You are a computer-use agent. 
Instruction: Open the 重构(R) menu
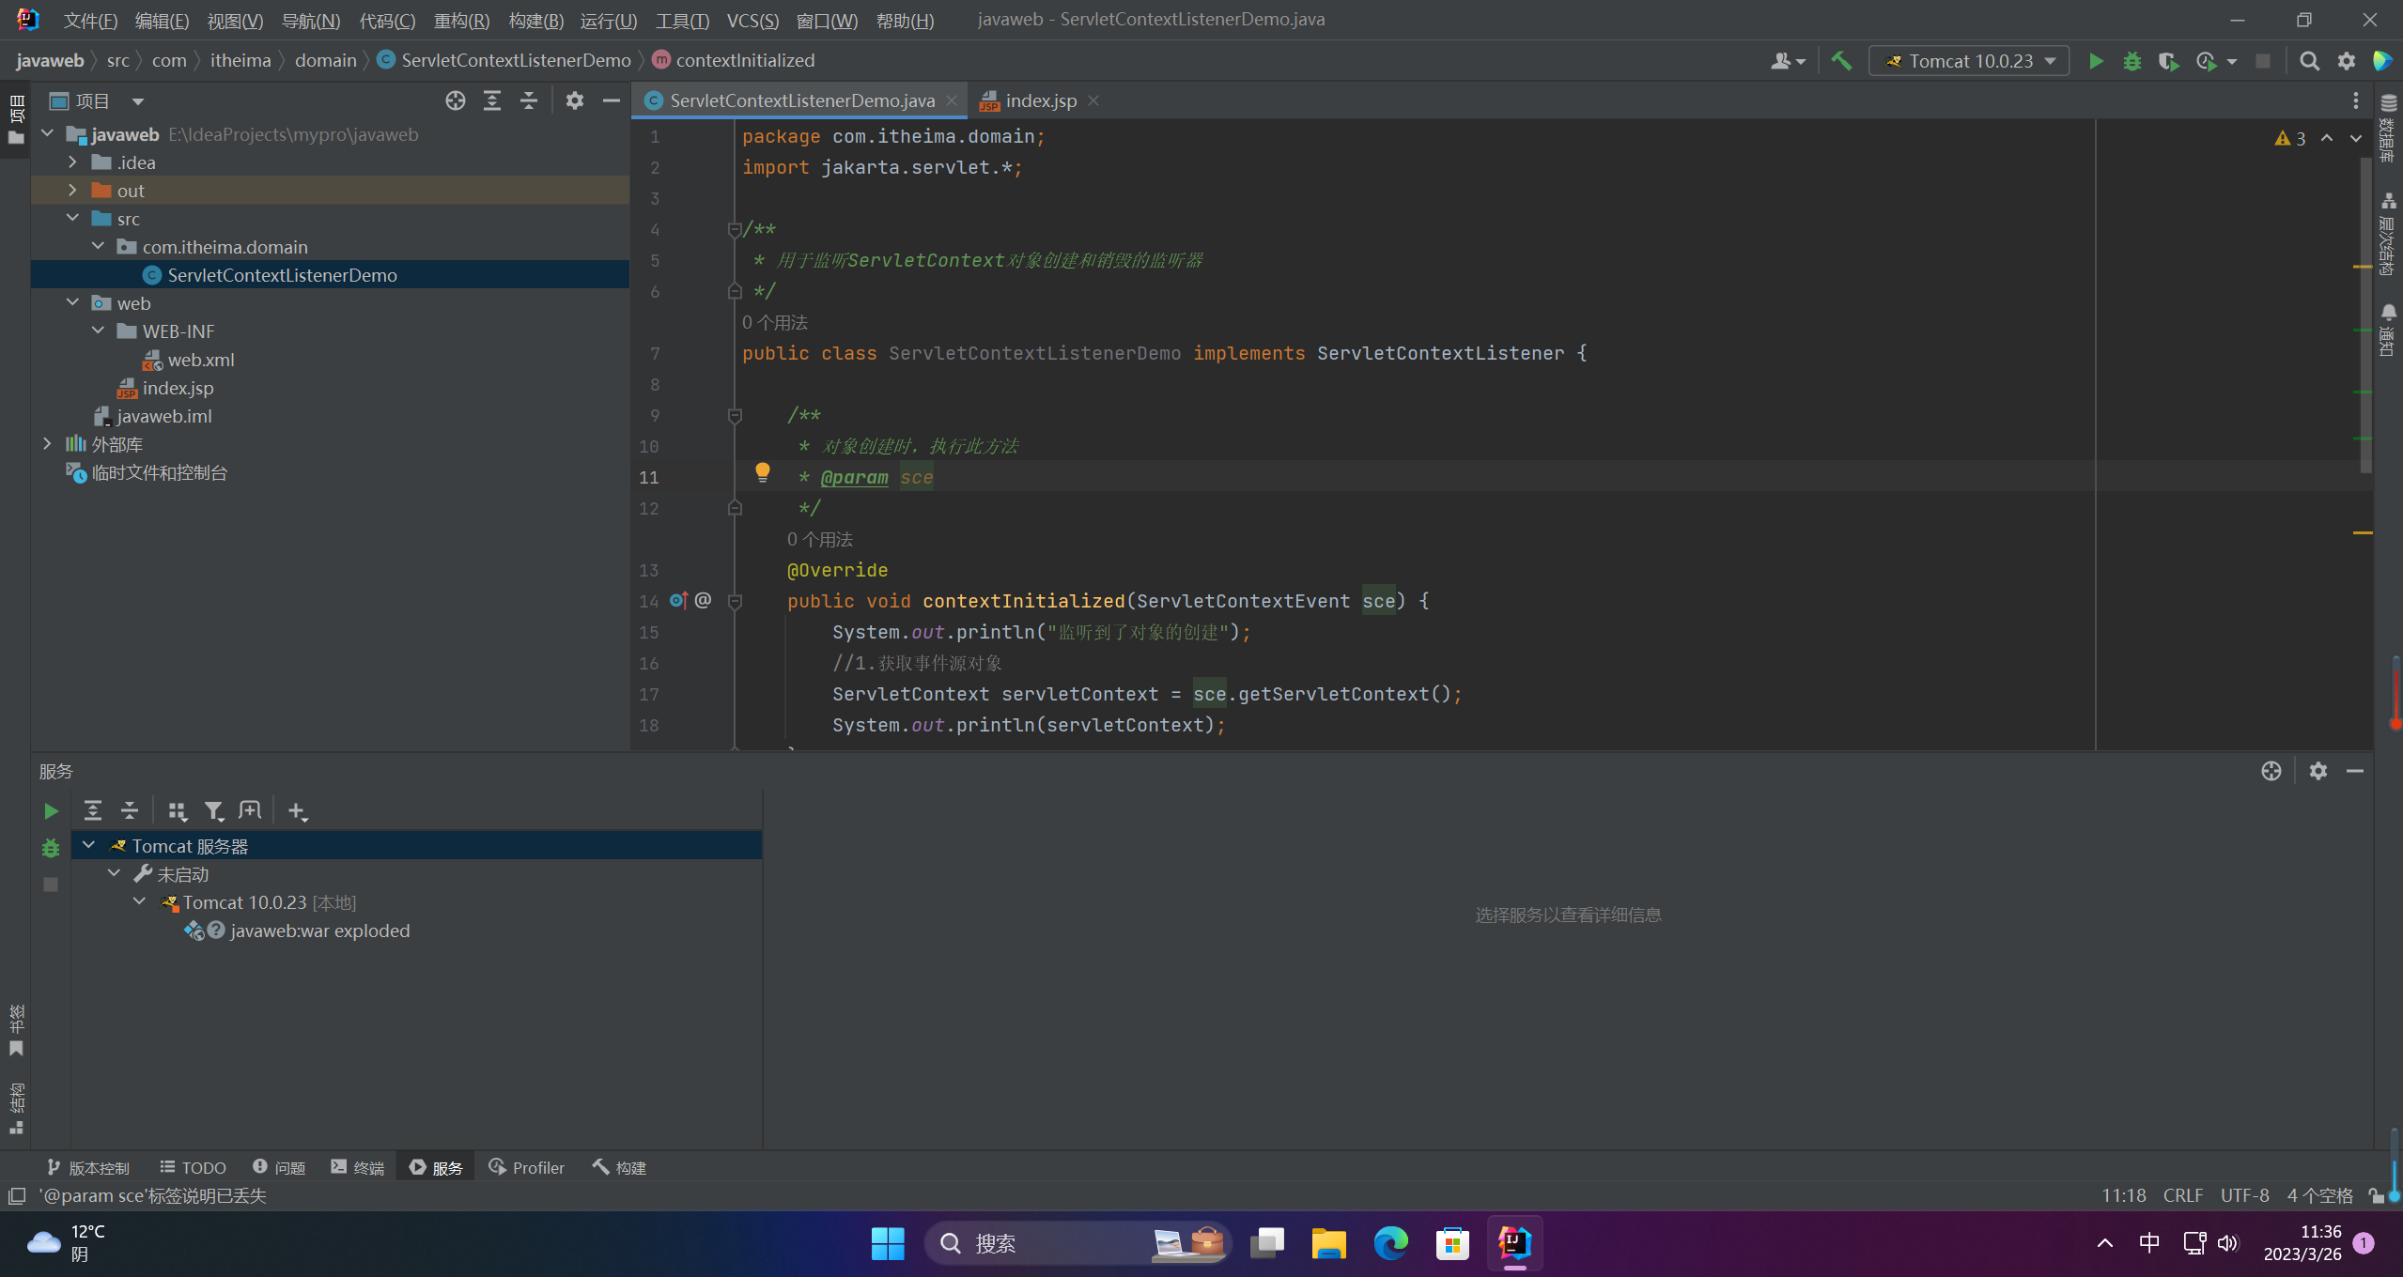(x=461, y=20)
